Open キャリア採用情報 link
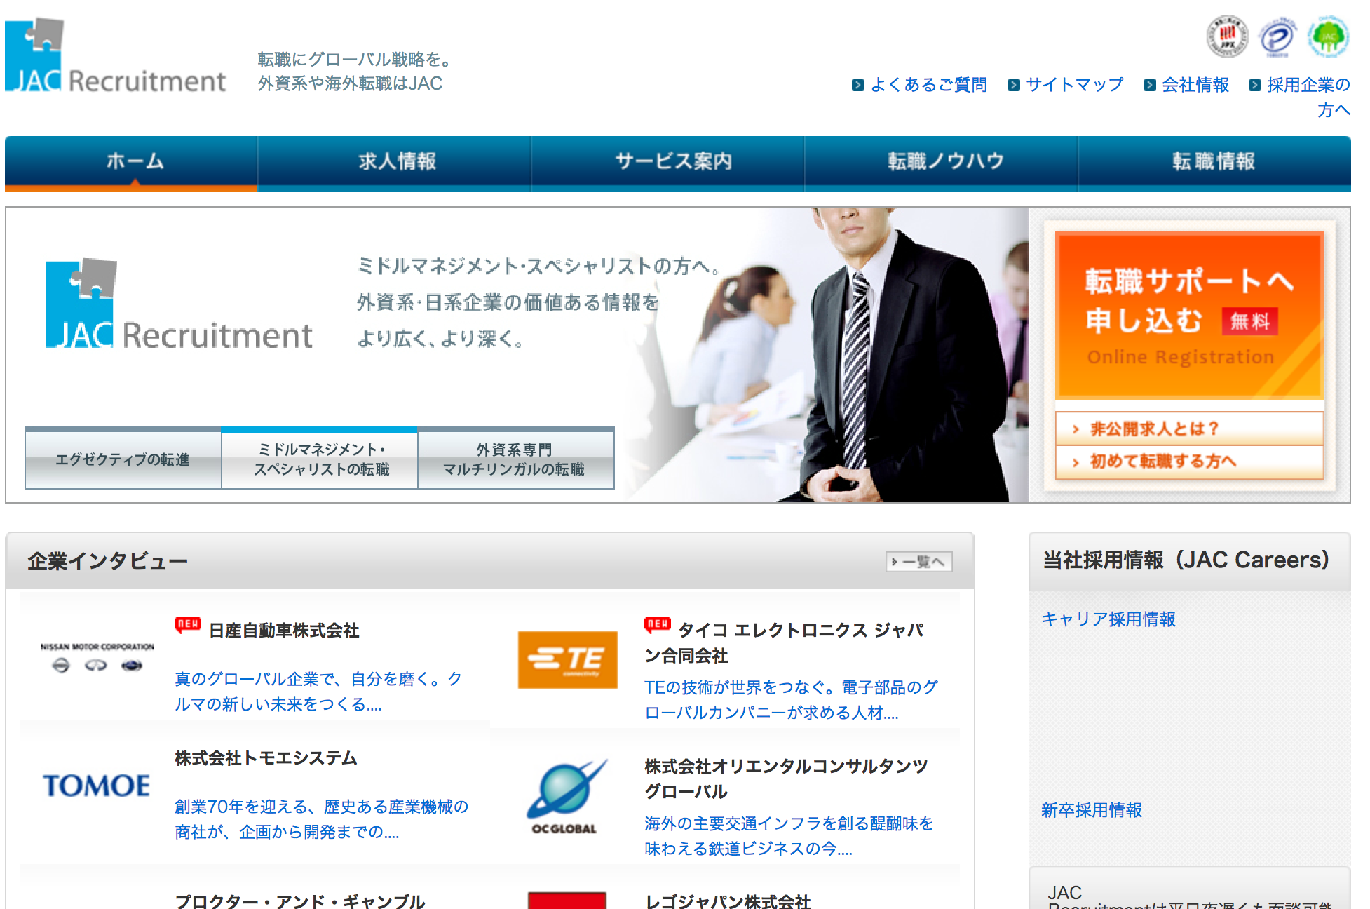Image resolution: width=1370 pixels, height=909 pixels. point(1108,619)
